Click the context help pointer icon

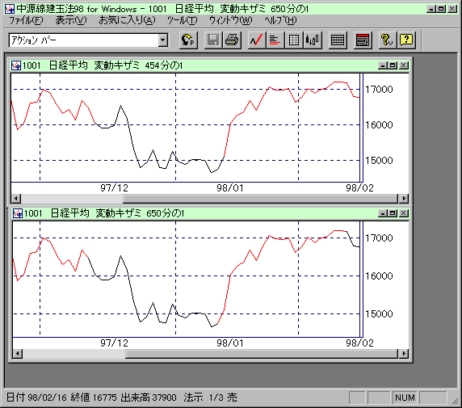click(387, 40)
